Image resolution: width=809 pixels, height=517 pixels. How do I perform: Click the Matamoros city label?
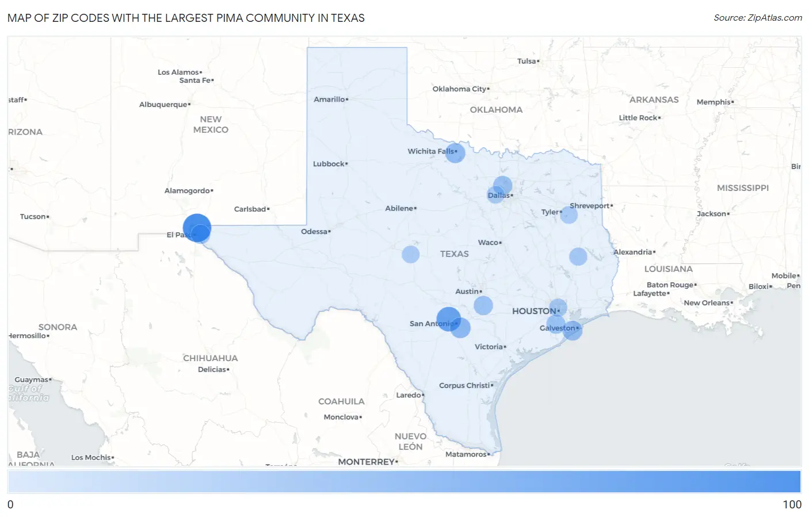pyautogui.click(x=466, y=454)
